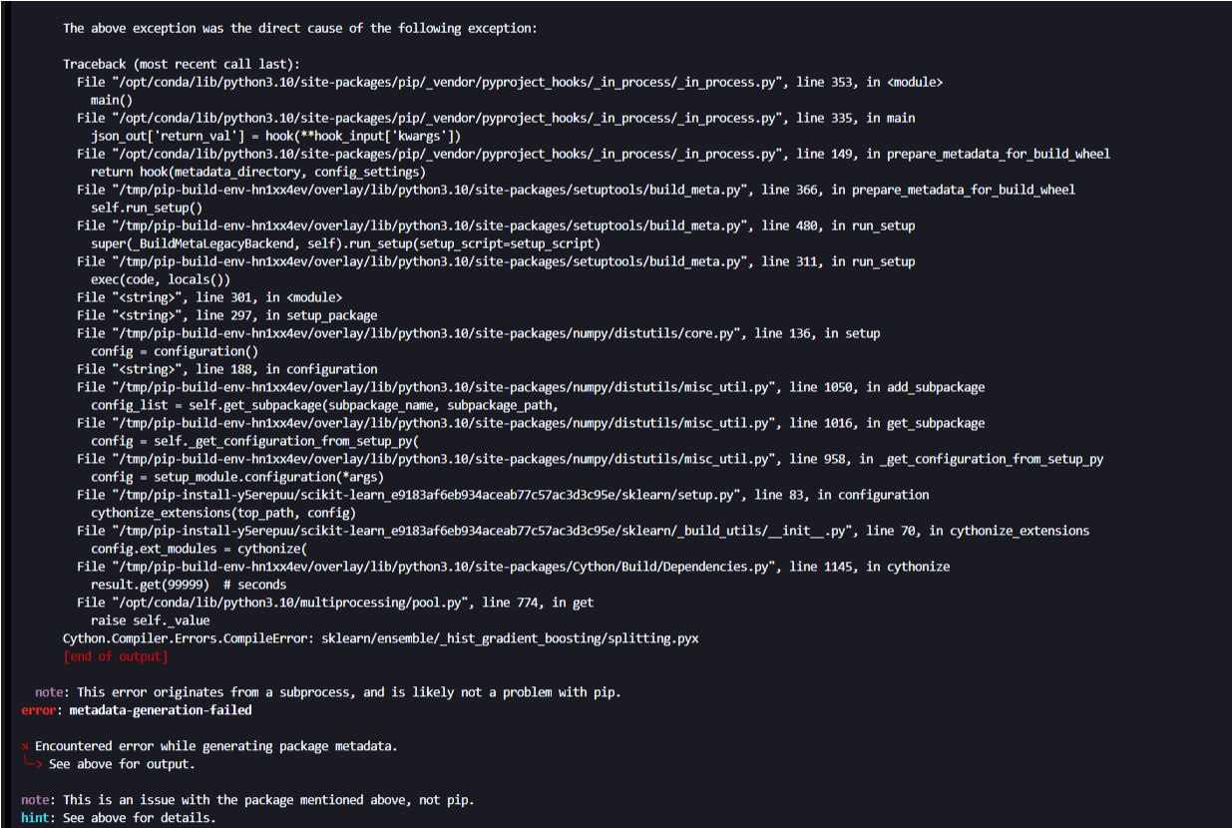This screenshot has height=828, width=1232.
Task: Open the splitting.pyx path in the CompileError line
Action: (x=510, y=638)
